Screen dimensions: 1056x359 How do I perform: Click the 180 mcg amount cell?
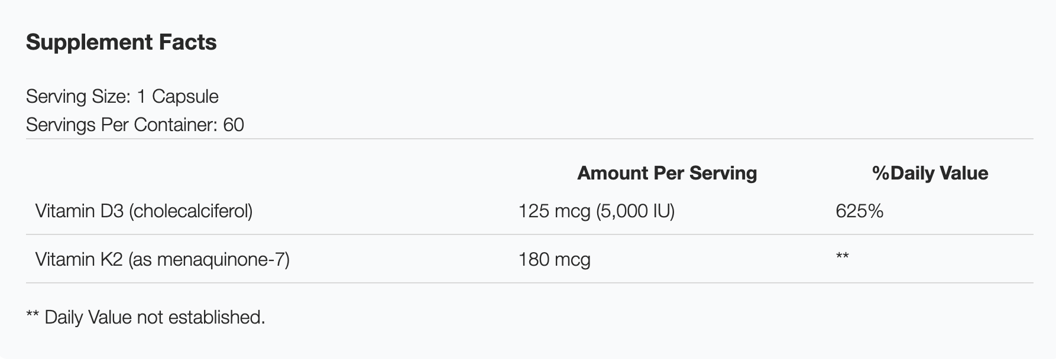click(554, 259)
